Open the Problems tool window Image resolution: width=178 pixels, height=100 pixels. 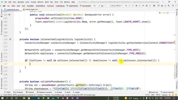(x=18, y=92)
